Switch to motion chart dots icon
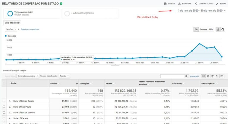The image size is (228, 124). click(x=223, y=29)
